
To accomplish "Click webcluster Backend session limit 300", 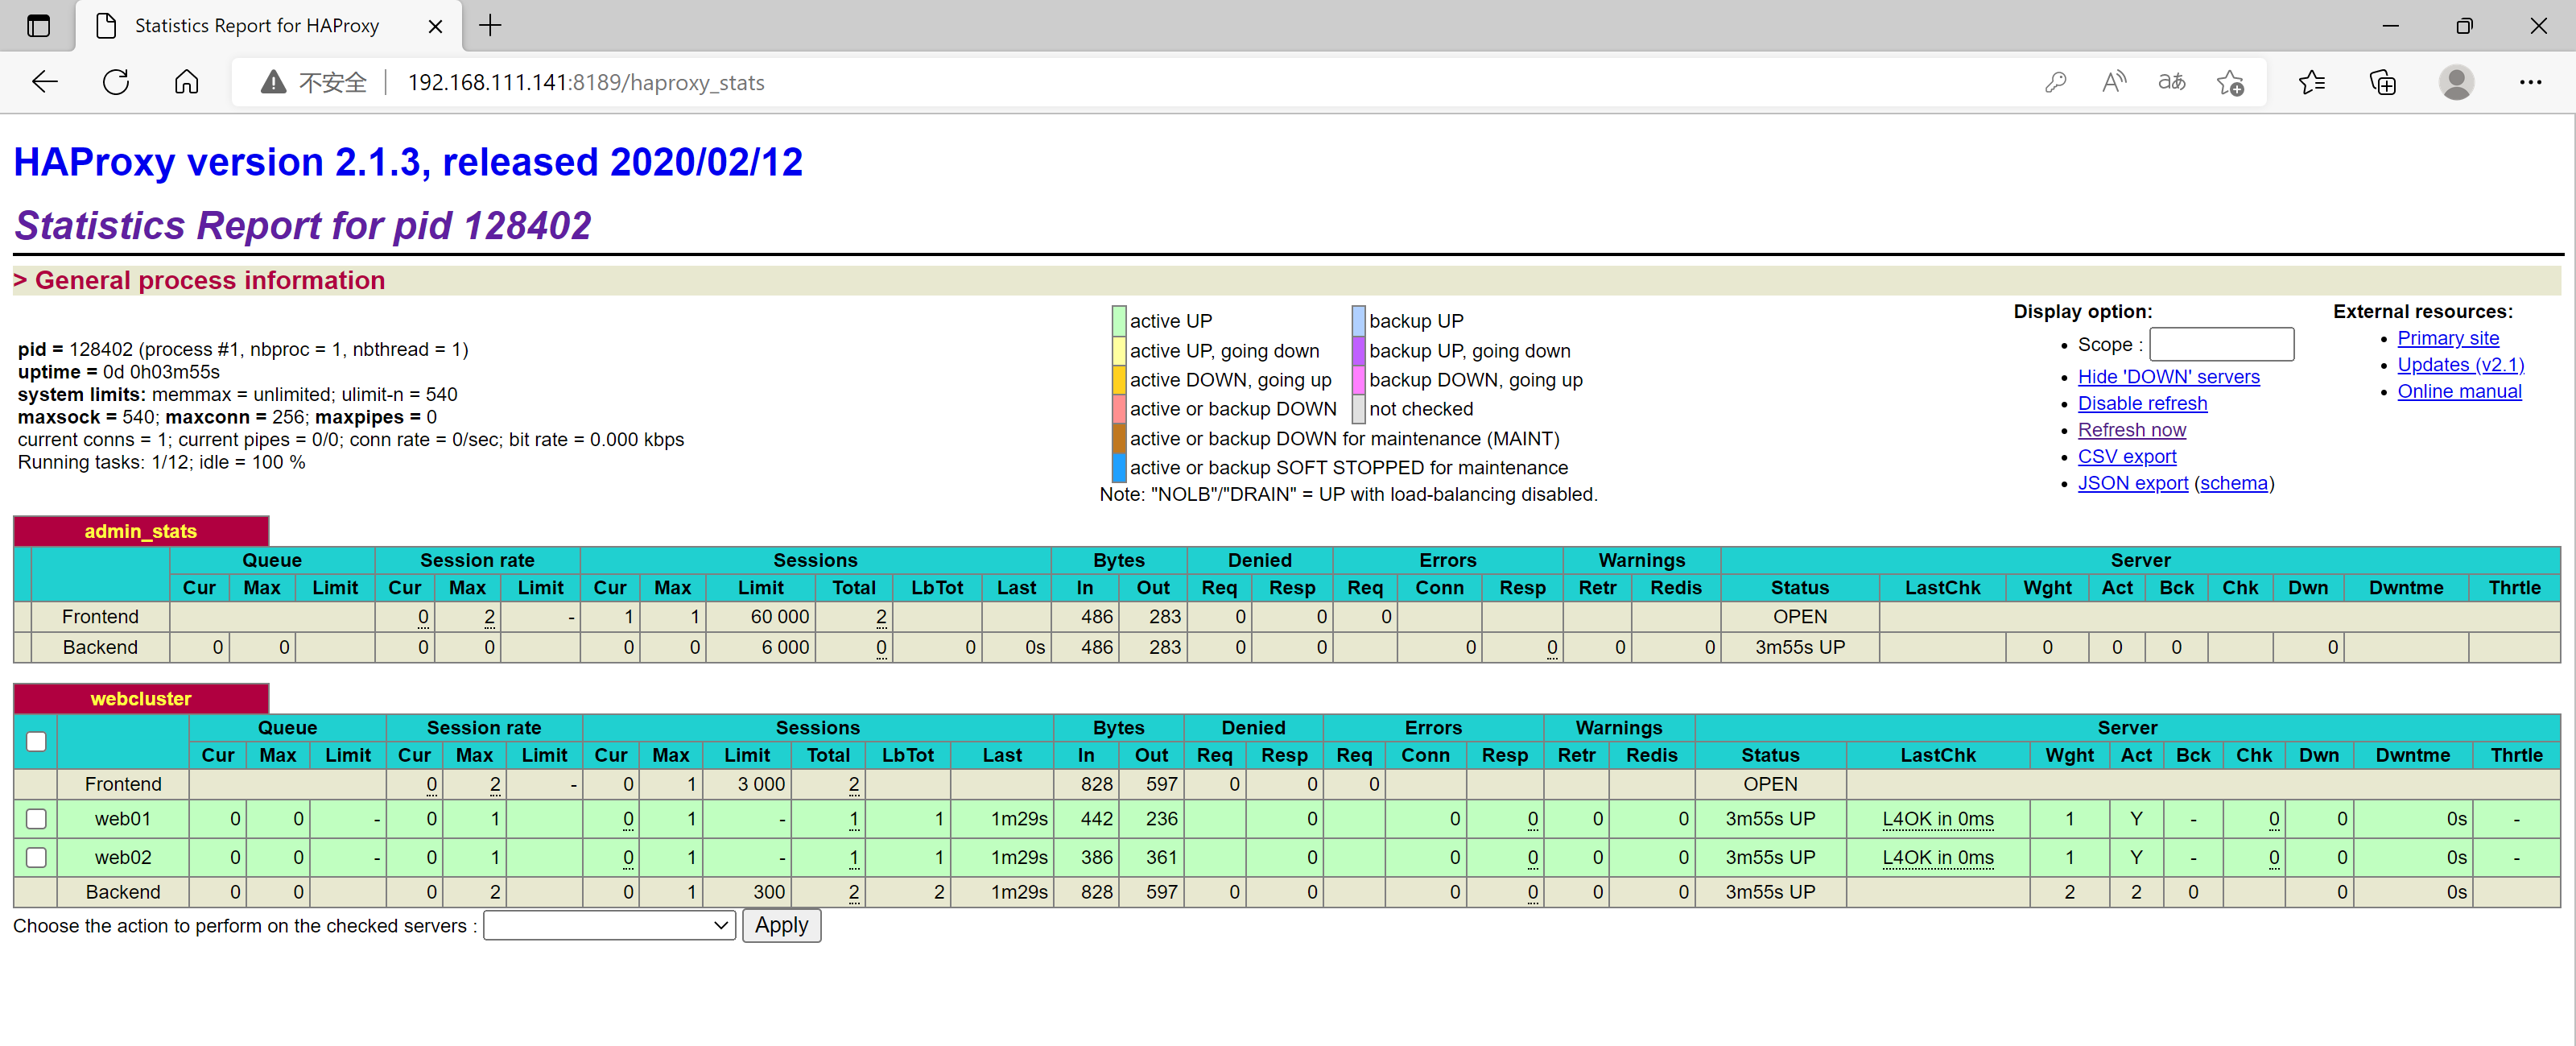I will point(768,892).
